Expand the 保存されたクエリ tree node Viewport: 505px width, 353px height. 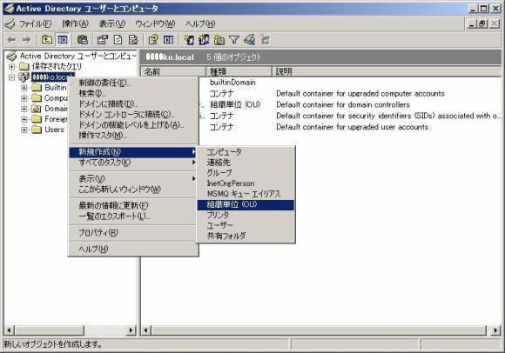(11, 67)
